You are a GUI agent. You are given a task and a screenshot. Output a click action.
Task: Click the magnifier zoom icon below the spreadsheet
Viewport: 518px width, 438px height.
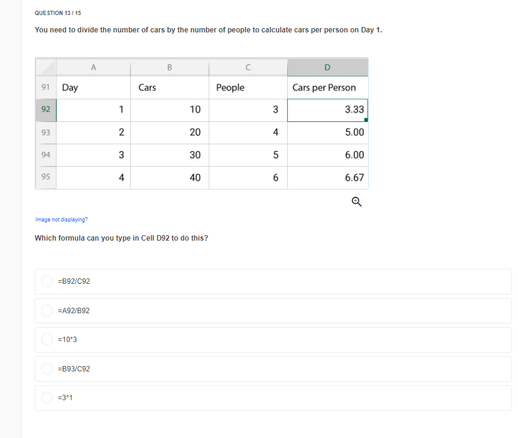pos(356,202)
